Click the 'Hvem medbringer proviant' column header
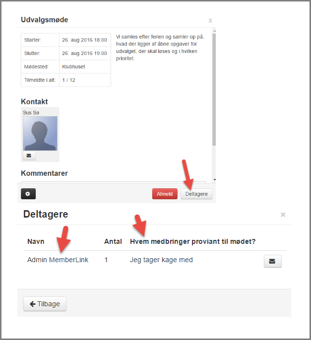The height and width of the screenshot is (340, 311). pos(192,241)
